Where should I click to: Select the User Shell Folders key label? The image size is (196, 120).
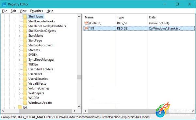click(41, 69)
